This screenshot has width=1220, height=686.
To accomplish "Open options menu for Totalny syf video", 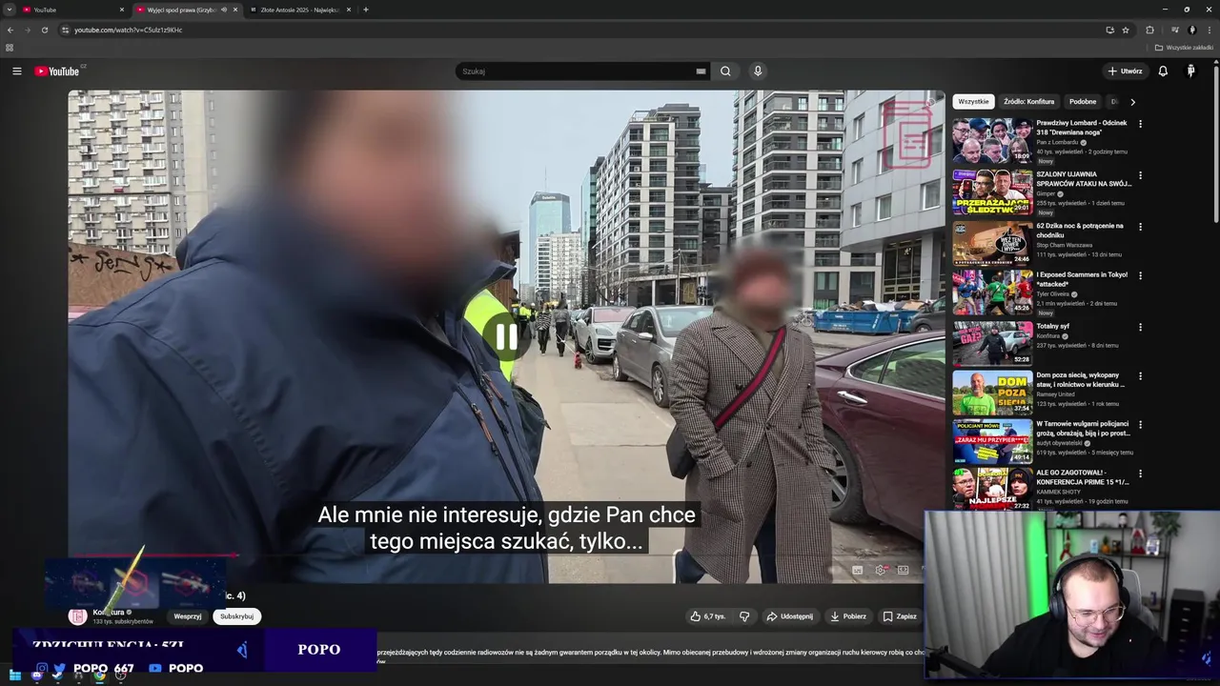I will click(1140, 327).
